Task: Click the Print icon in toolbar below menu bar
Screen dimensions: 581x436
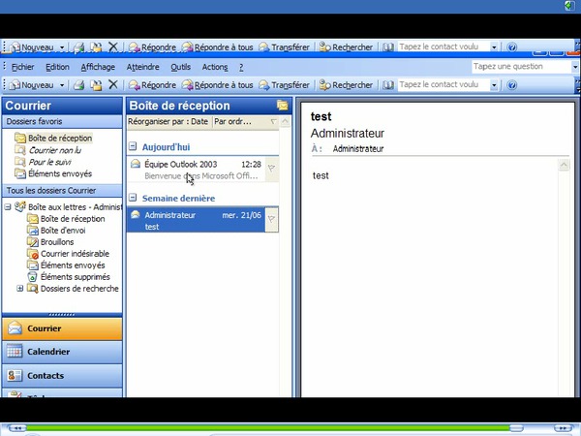Action: 78,85
